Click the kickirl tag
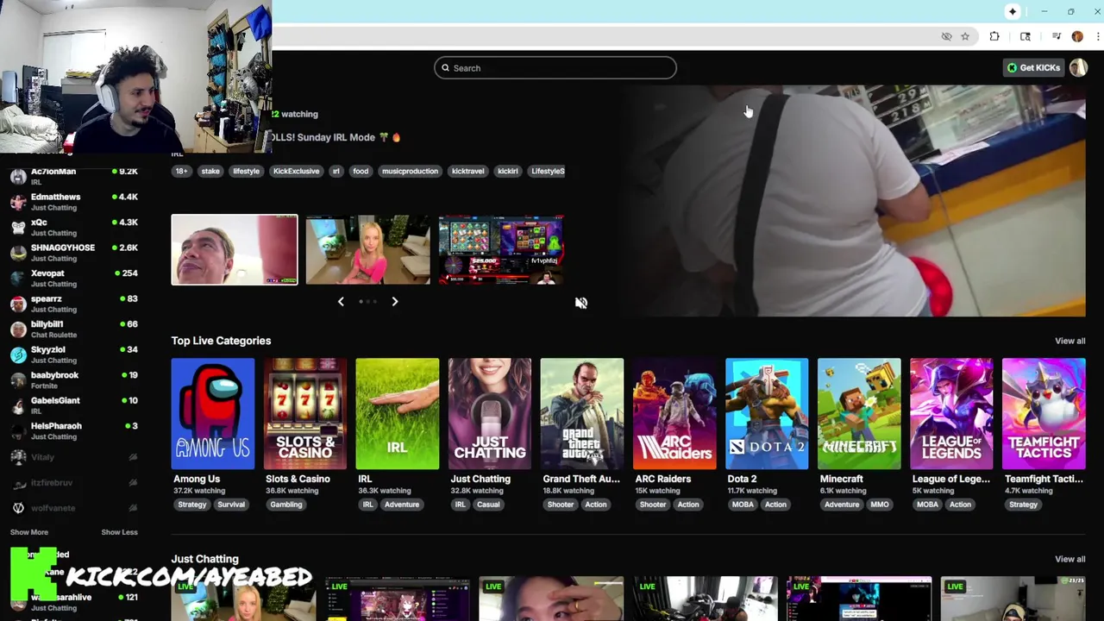The height and width of the screenshot is (621, 1104). point(508,171)
